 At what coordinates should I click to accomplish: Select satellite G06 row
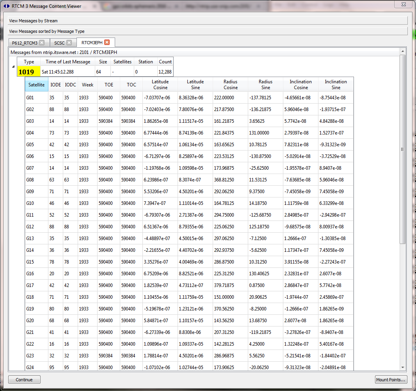pos(189,156)
